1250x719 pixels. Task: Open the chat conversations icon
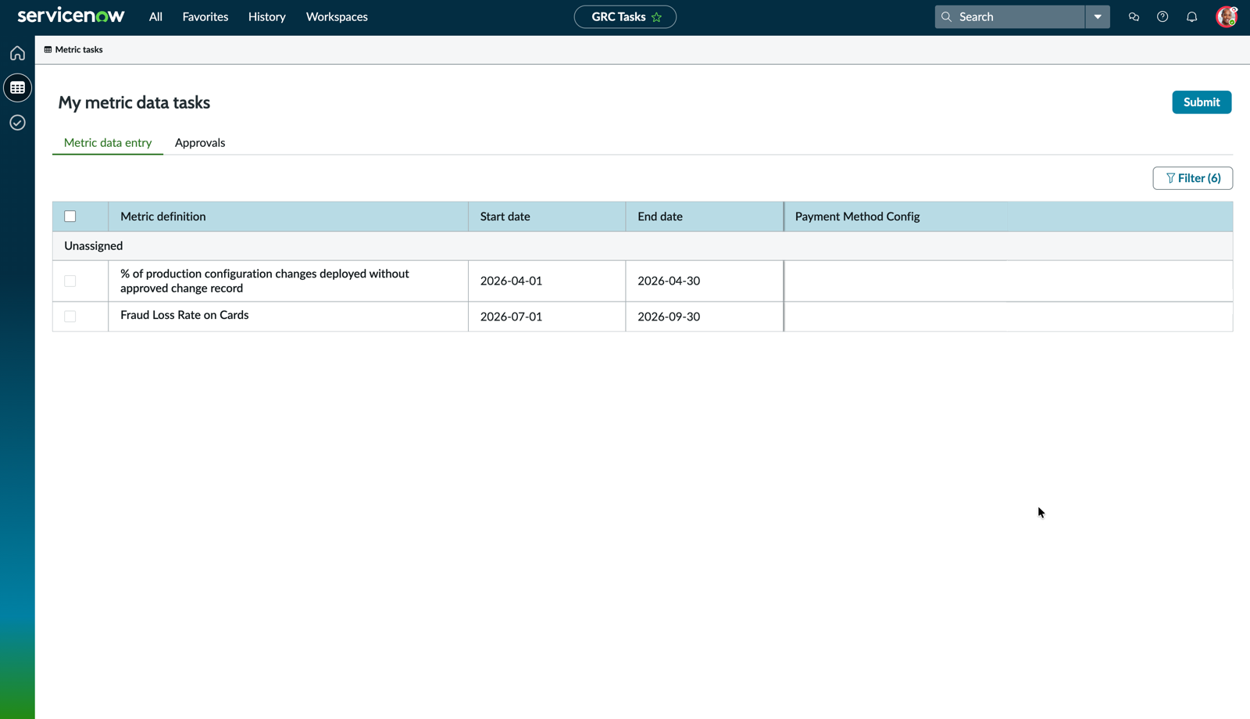pyautogui.click(x=1134, y=16)
